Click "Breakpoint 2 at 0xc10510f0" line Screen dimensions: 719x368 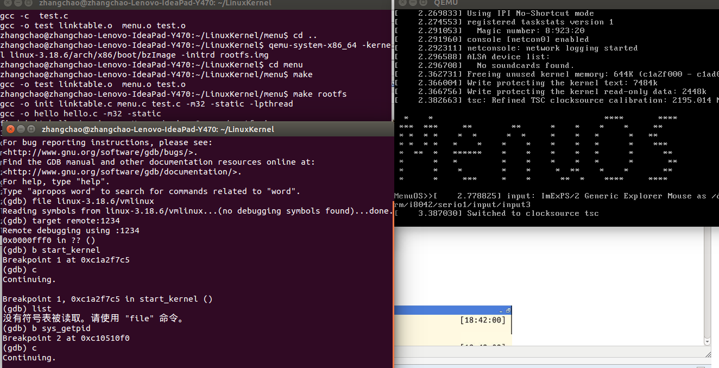[66, 338]
